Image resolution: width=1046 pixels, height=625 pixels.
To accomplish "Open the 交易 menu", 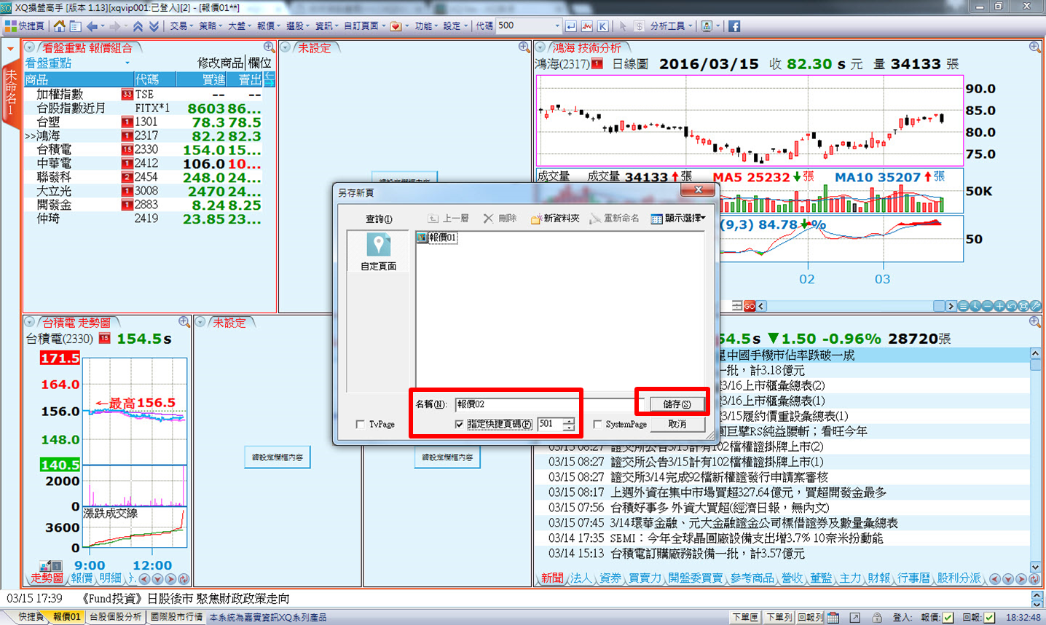I will 181,26.
